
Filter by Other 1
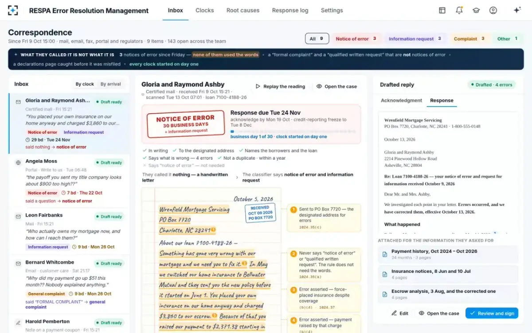coord(507,39)
